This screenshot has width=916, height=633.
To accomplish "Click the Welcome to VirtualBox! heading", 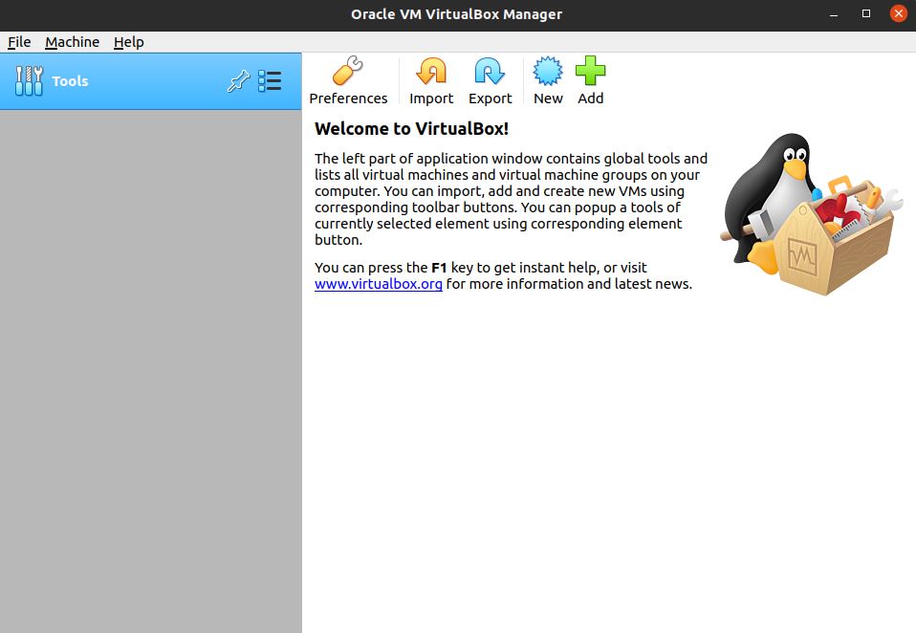I will coord(411,128).
